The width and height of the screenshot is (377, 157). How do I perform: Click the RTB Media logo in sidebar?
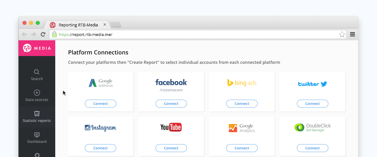click(x=37, y=48)
